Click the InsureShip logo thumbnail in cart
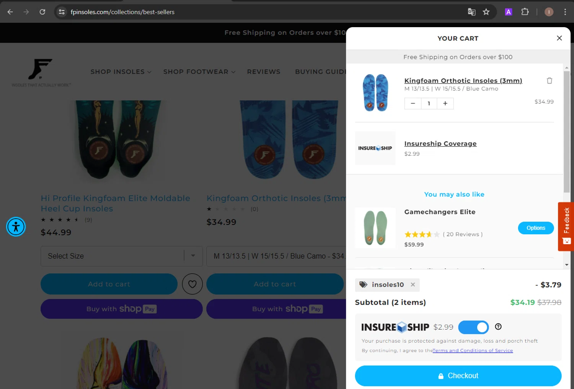Image resolution: width=574 pixels, height=389 pixels. 375,148
